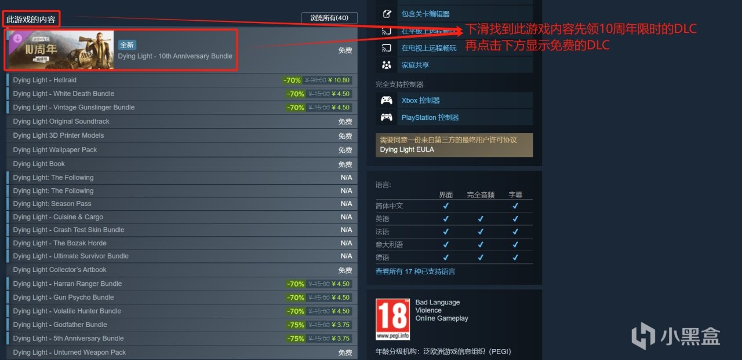
Task: Click the PEGI 18 rating badge
Action: click(392, 319)
